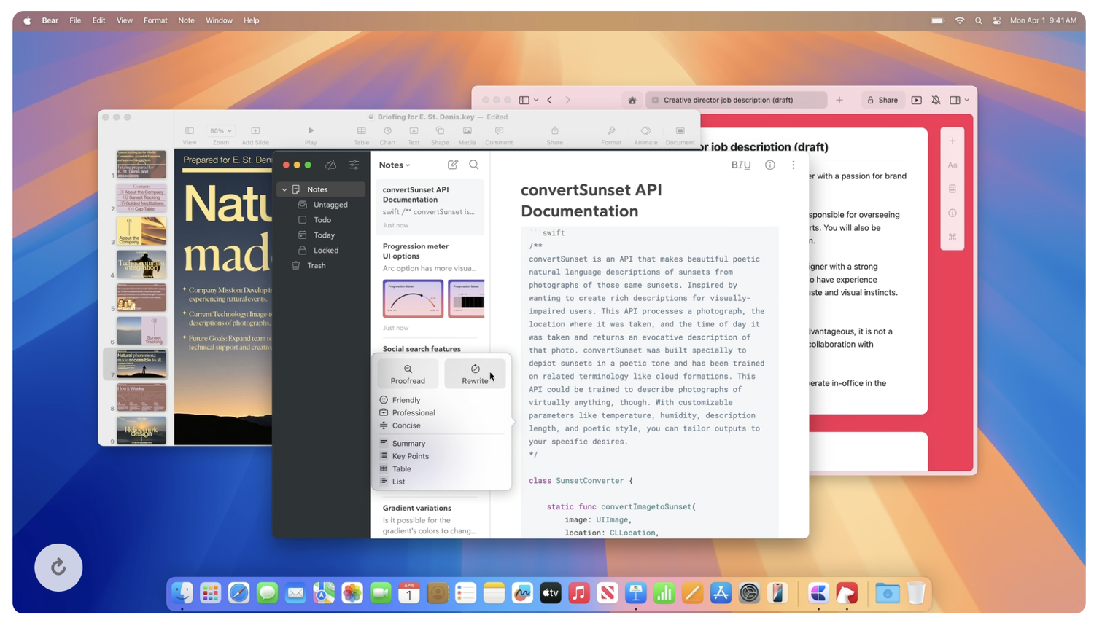Click the Proofread button
Viewport: 1094px width, 620px height.
click(x=408, y=374)
